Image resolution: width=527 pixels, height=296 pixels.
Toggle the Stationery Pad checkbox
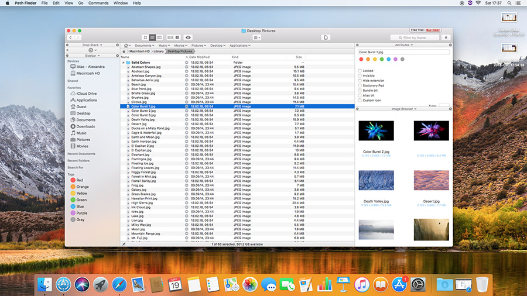(x=360, y=85)
